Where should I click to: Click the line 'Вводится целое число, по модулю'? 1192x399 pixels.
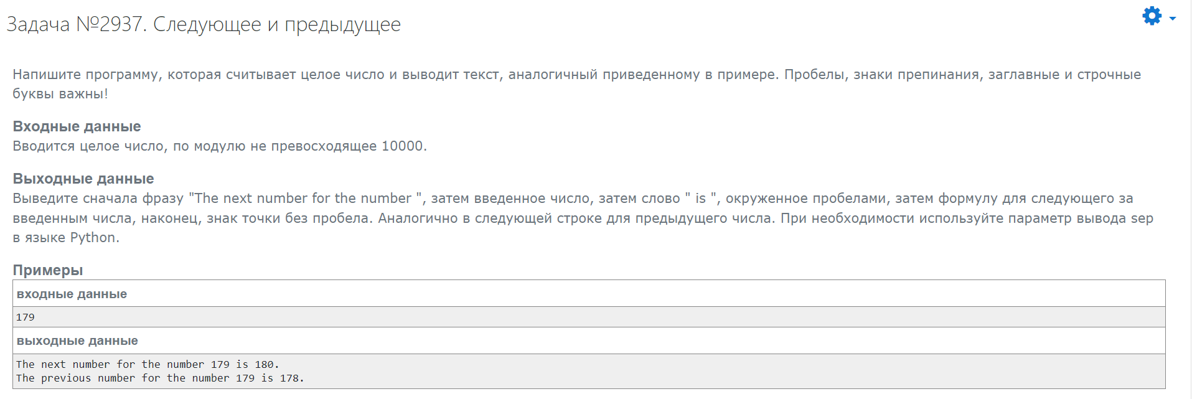tap(219, 146)
